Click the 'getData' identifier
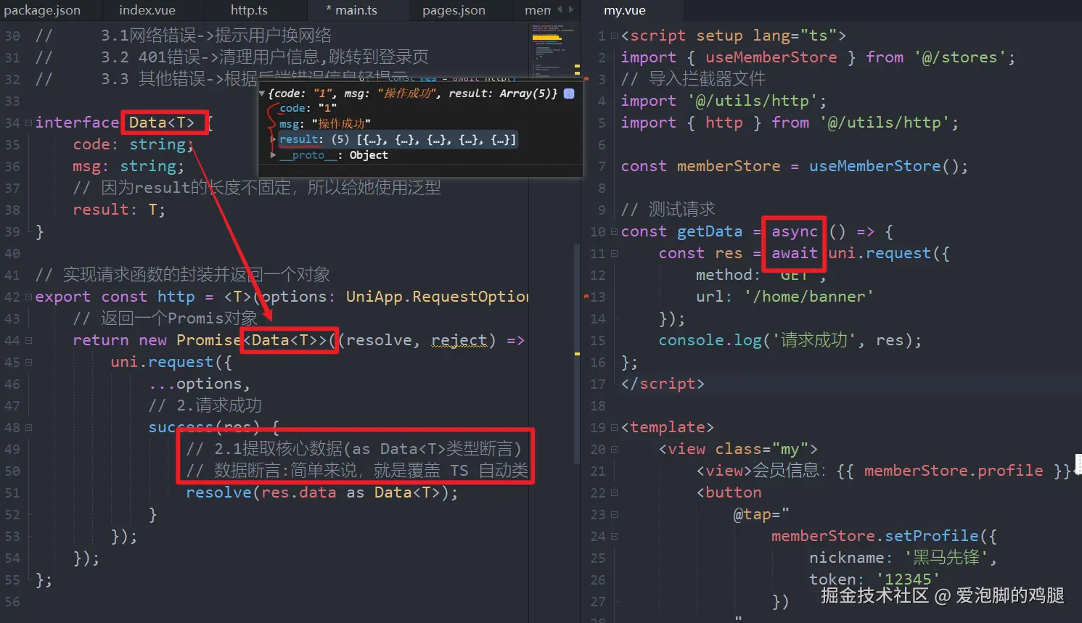The height and width of the screenshot is (623, 1082). (710, 231)
